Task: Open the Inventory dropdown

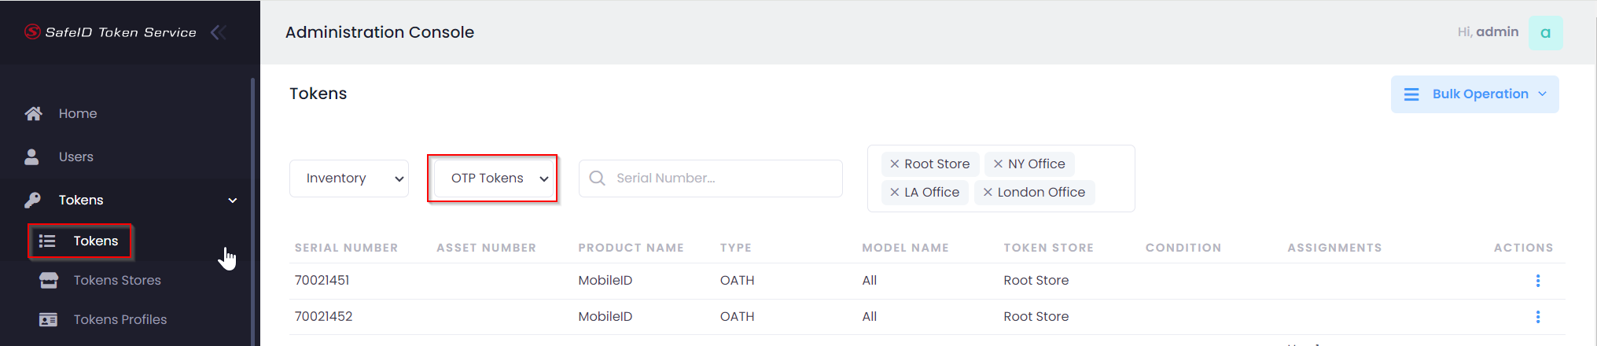Action: click(349, 179)
